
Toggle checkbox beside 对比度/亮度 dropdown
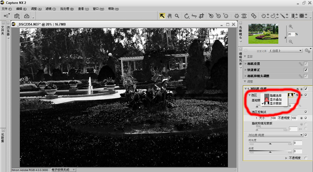tap(305, 135)
